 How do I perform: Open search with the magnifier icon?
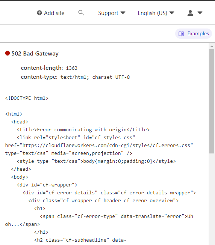tap(81, 13)
